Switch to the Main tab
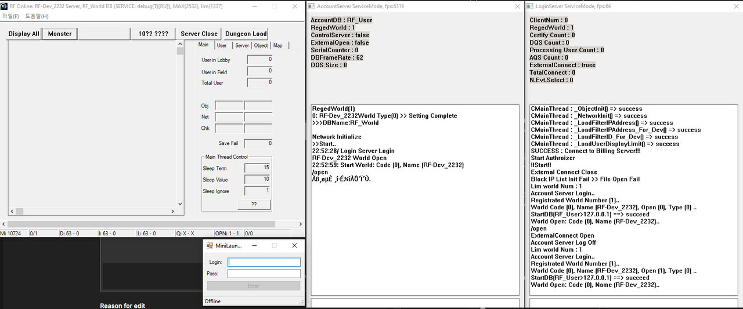This screenshot has width=743, height=309. coord(203,45)
